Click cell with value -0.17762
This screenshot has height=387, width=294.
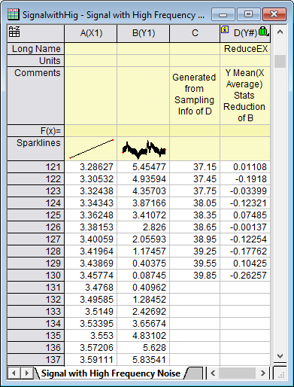(x=245, y=251)
